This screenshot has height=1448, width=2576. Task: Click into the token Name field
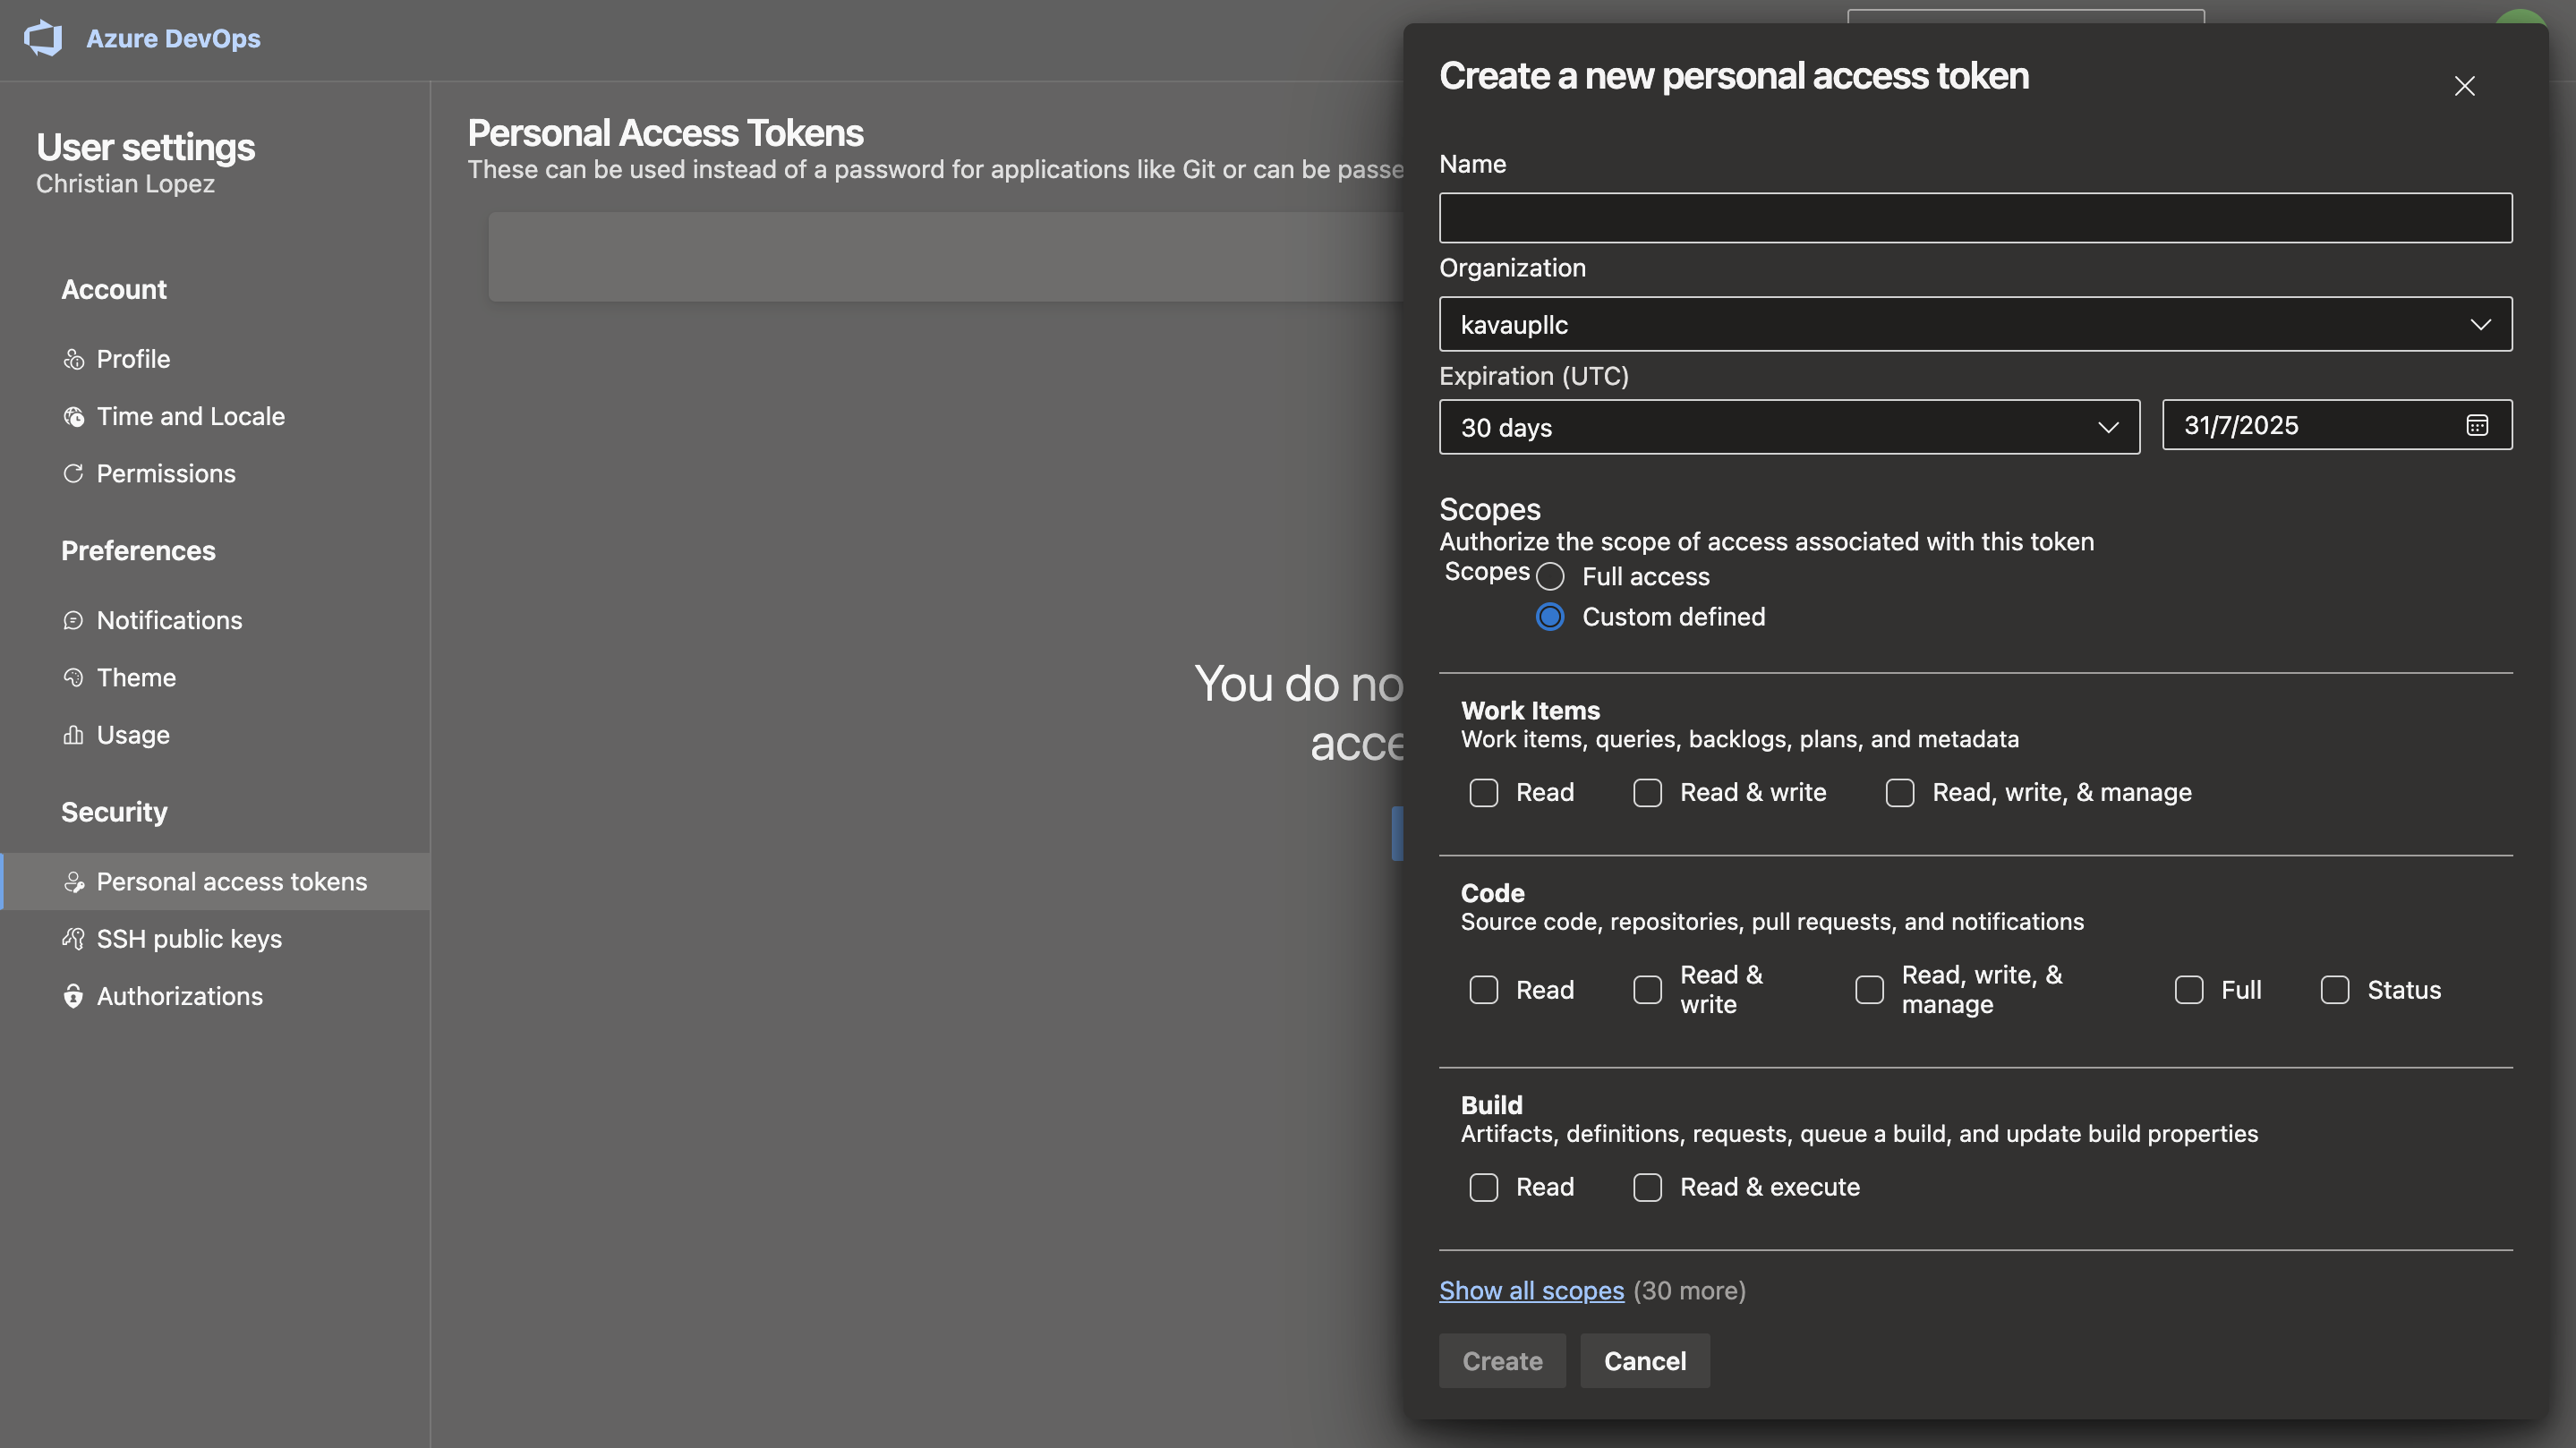[x=1974, y=218]
